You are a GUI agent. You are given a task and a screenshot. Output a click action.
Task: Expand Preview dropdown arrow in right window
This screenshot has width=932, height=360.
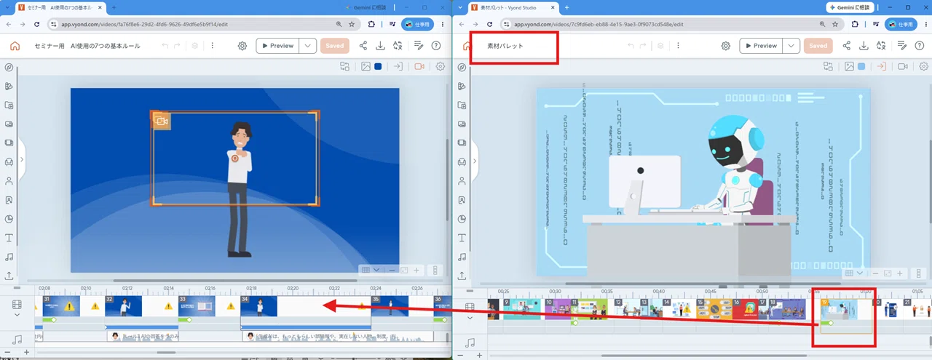(x=791, y=46)
